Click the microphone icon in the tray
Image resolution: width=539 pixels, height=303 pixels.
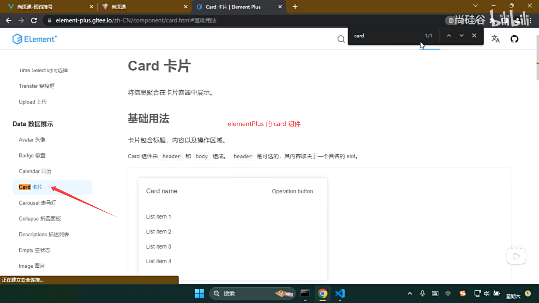point(422,293)
